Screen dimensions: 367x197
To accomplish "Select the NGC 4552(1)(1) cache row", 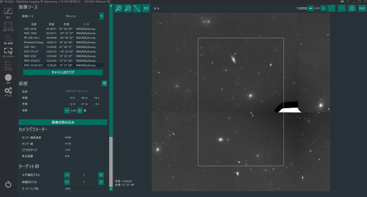I will point(63,65).
